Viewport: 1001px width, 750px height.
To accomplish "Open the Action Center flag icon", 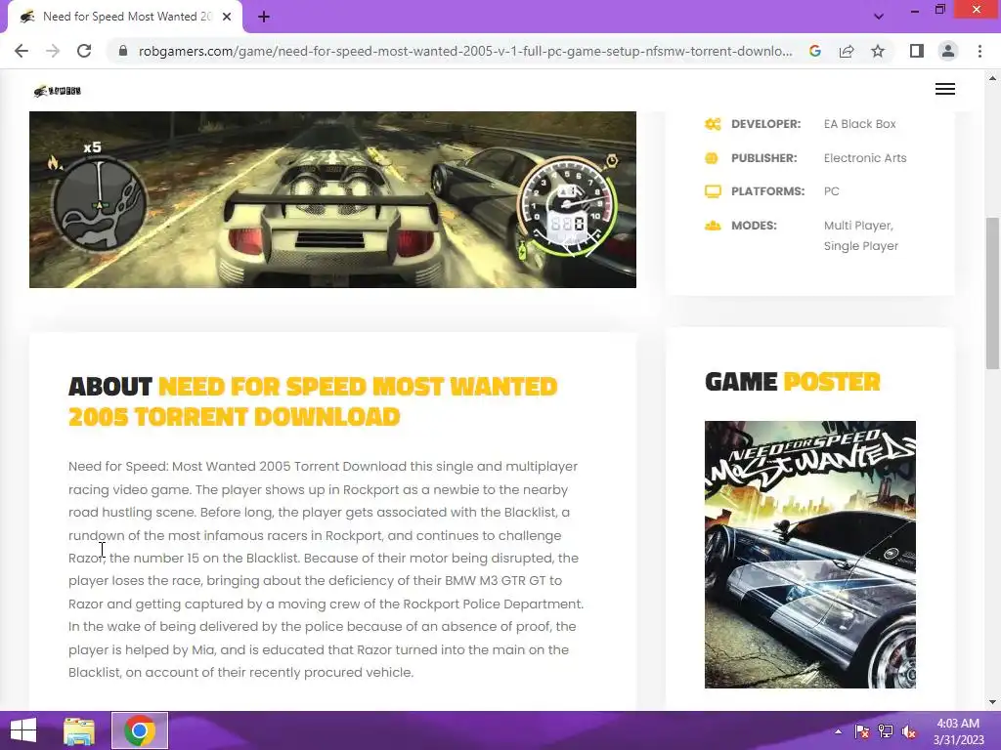I will point(862,731).
